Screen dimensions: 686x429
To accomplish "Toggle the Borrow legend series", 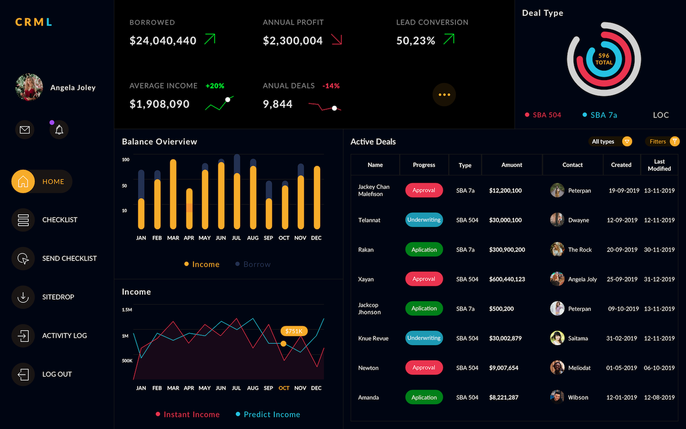I will 253,264.
